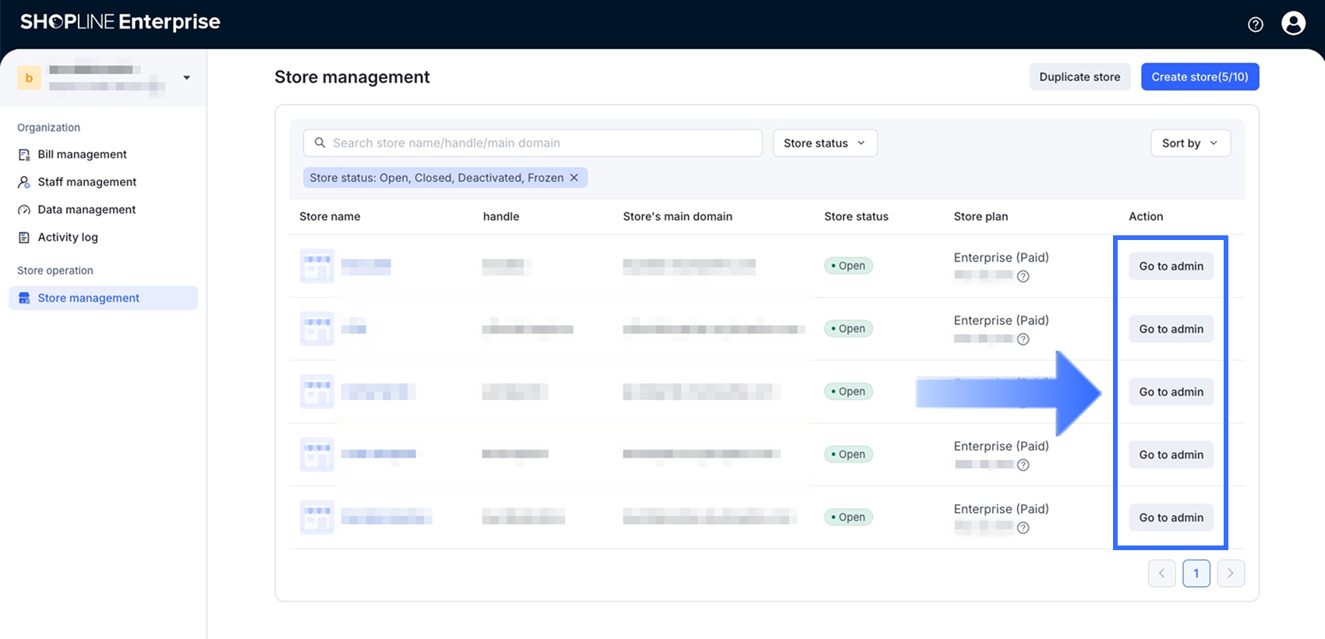The image size is (1325, 639).
Task: Open the Sort by dropdown
Action: 1190,143
